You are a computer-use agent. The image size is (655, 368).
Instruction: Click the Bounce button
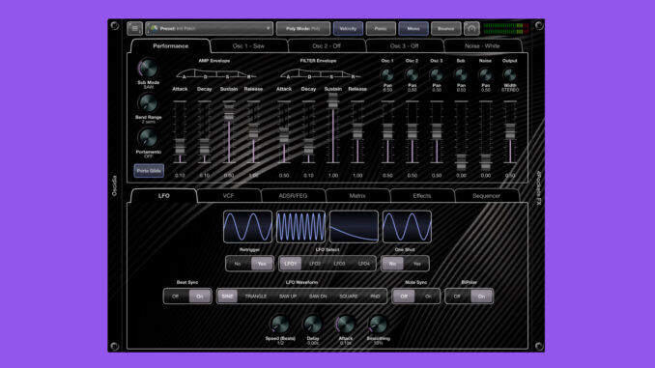pyautogui.click(x=445, y=28)
